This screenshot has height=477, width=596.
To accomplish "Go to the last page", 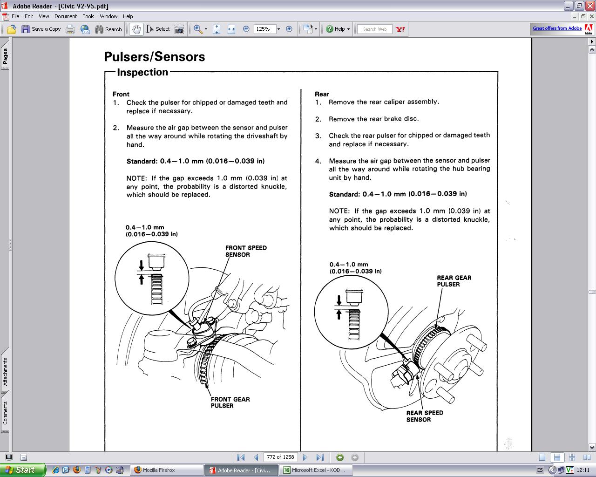I will click(x=320, y=457).
